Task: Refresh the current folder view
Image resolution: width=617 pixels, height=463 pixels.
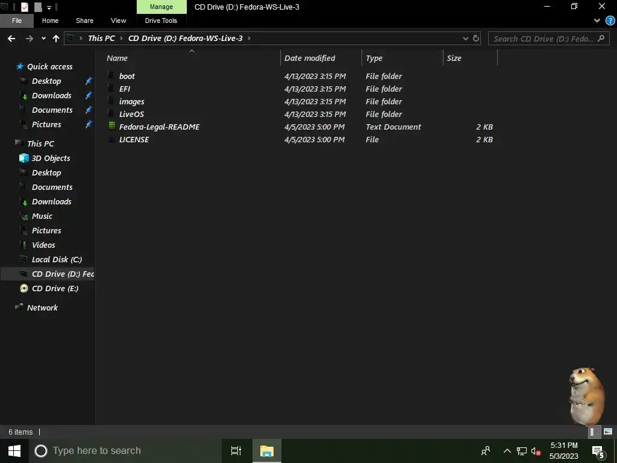Action: coord(476,39)
